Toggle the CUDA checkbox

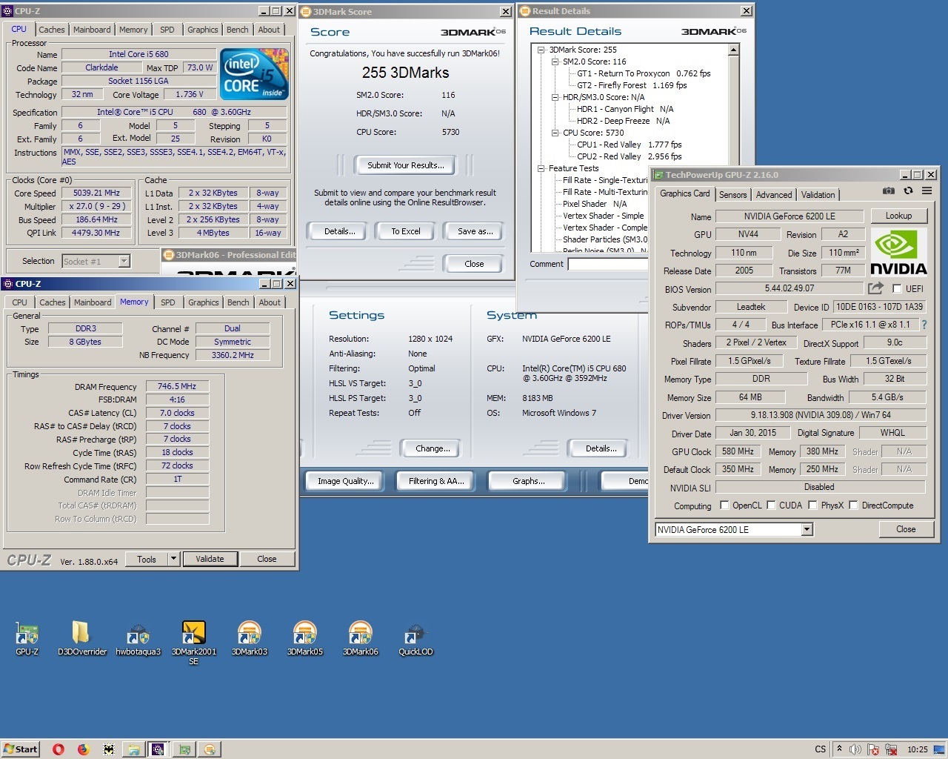(x=771, y=506)
